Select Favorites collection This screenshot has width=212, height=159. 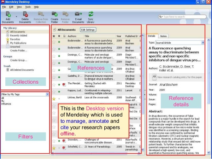coord(15,39)
